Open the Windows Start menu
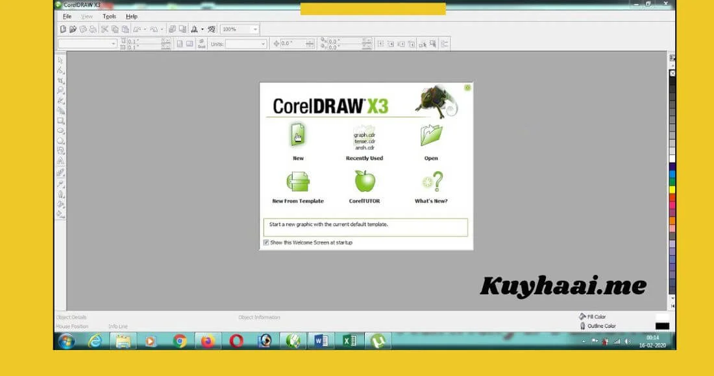 pyautogui.click(x=66, y=341)
